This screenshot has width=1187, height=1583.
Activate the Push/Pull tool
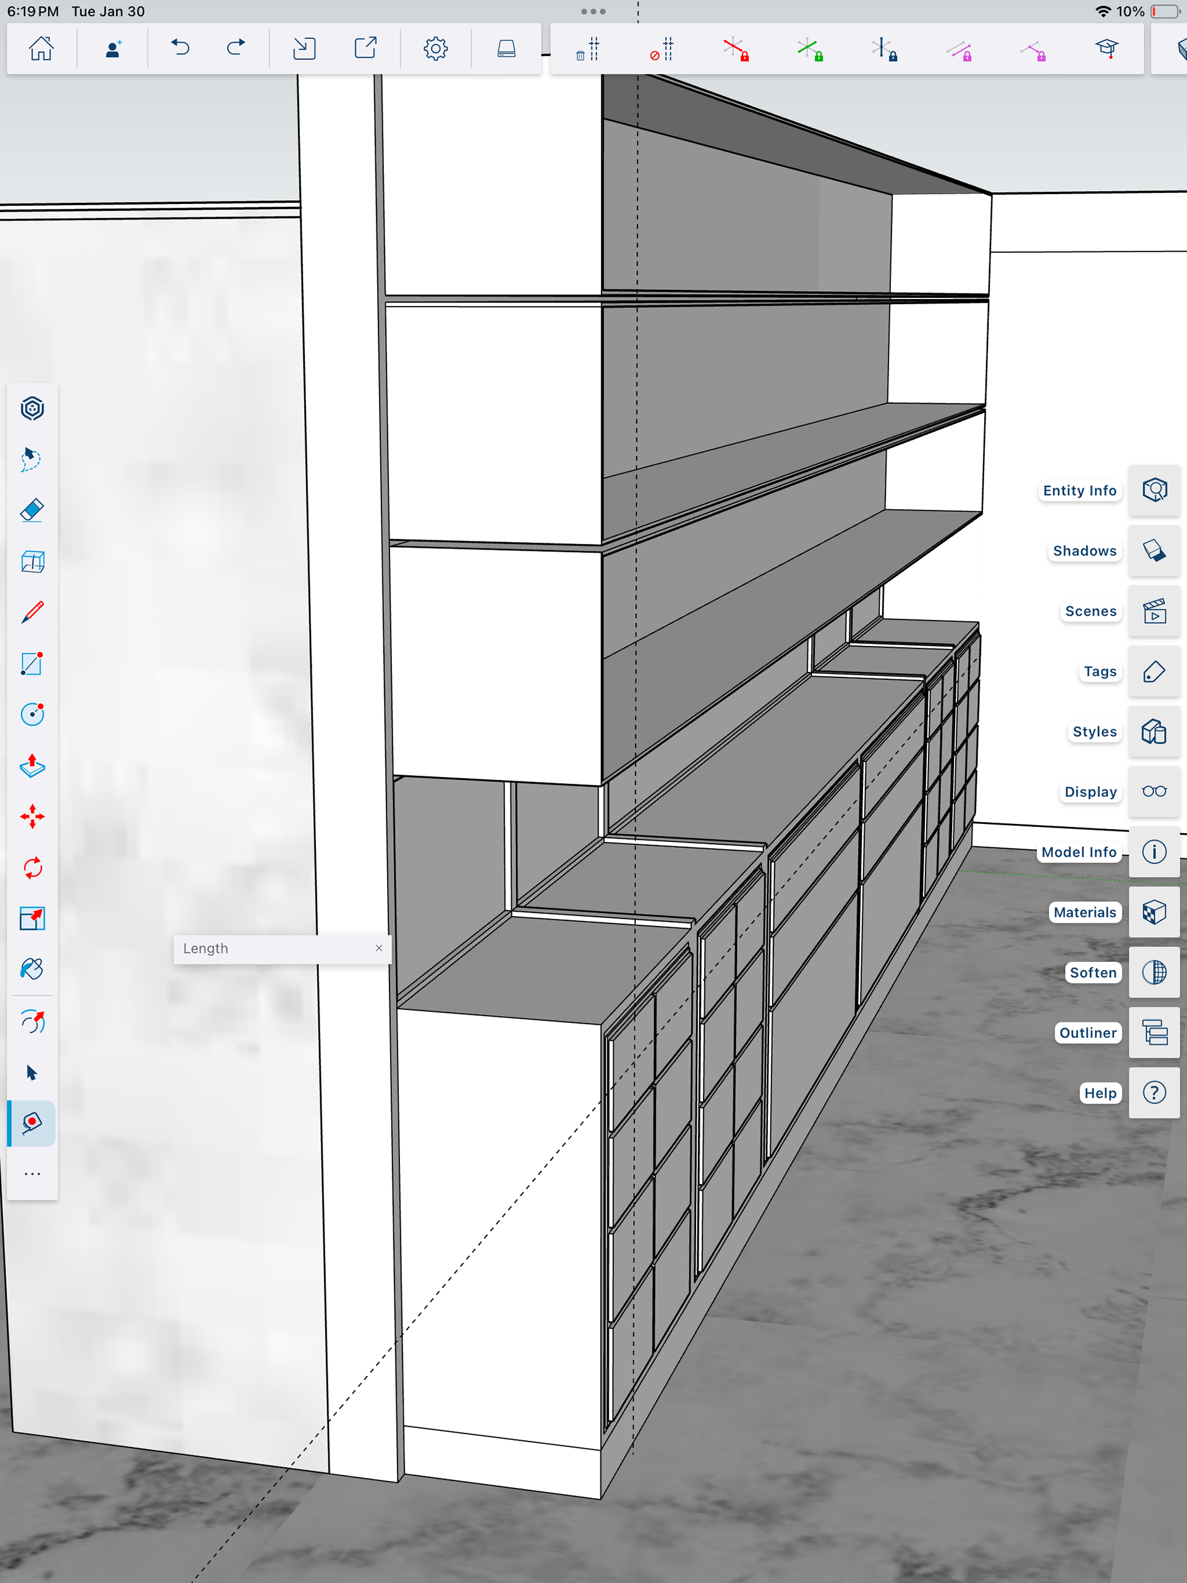coord(32,766)
